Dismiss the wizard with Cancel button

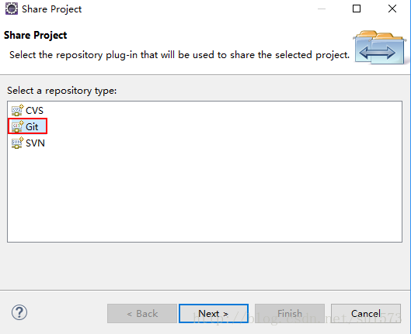366,313
